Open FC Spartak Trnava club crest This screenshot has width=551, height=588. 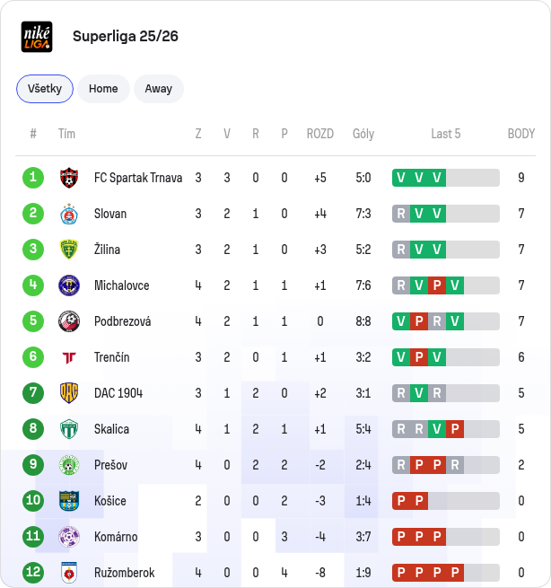[x=69, y=178]
